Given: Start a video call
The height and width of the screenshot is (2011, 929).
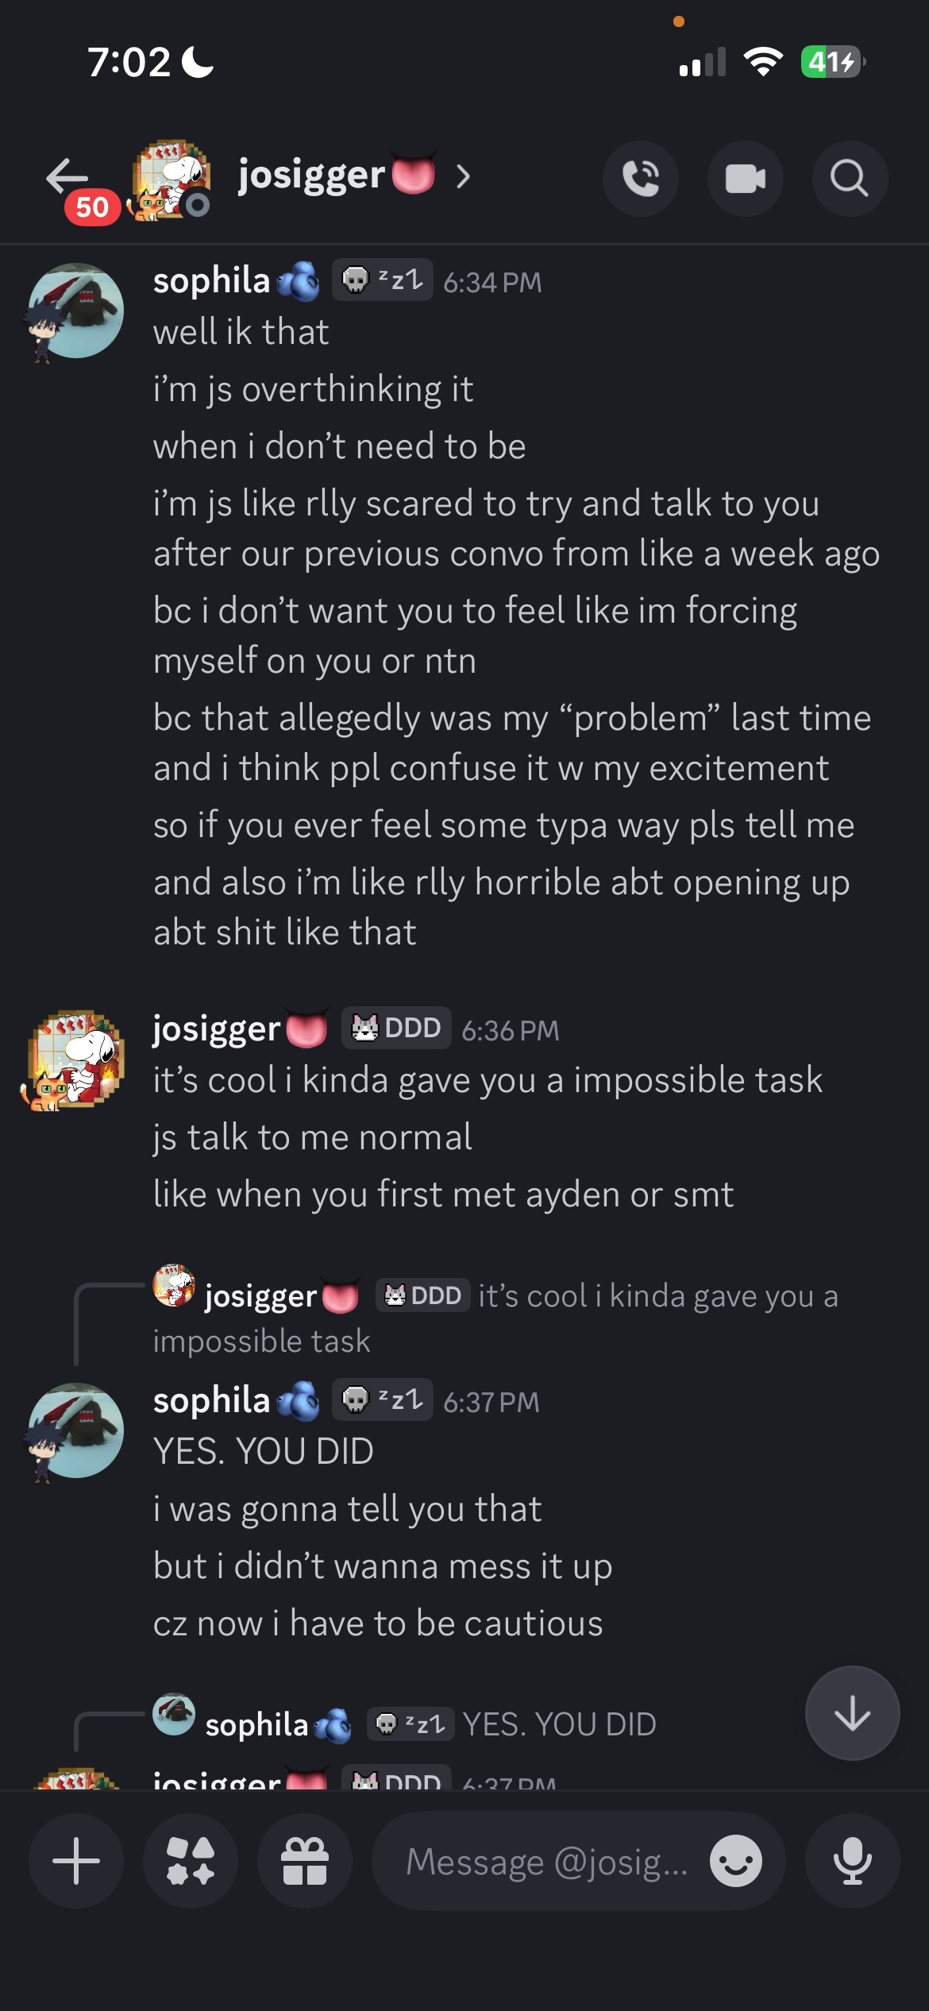Looking at the screenshot, I should pos(745,179).
